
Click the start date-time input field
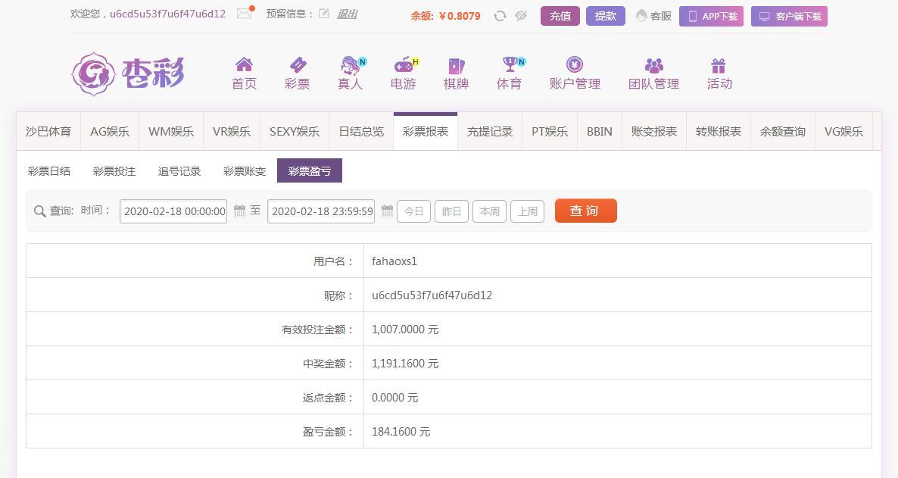pyautogui.click(x=173, y=211)
